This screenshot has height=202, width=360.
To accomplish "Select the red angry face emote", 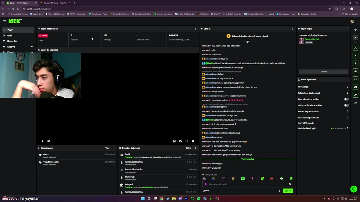I will (x=272, y=178).
